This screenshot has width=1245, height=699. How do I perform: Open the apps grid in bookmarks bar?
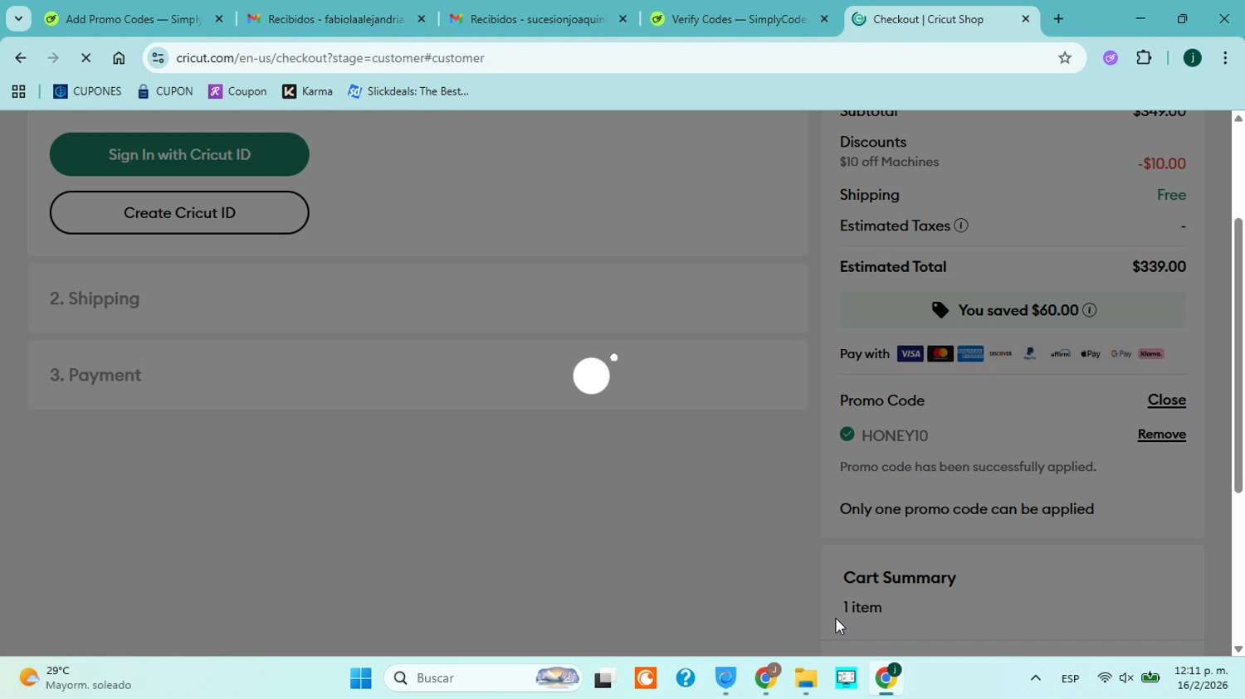pyautogui.click(x=18, y=92)
